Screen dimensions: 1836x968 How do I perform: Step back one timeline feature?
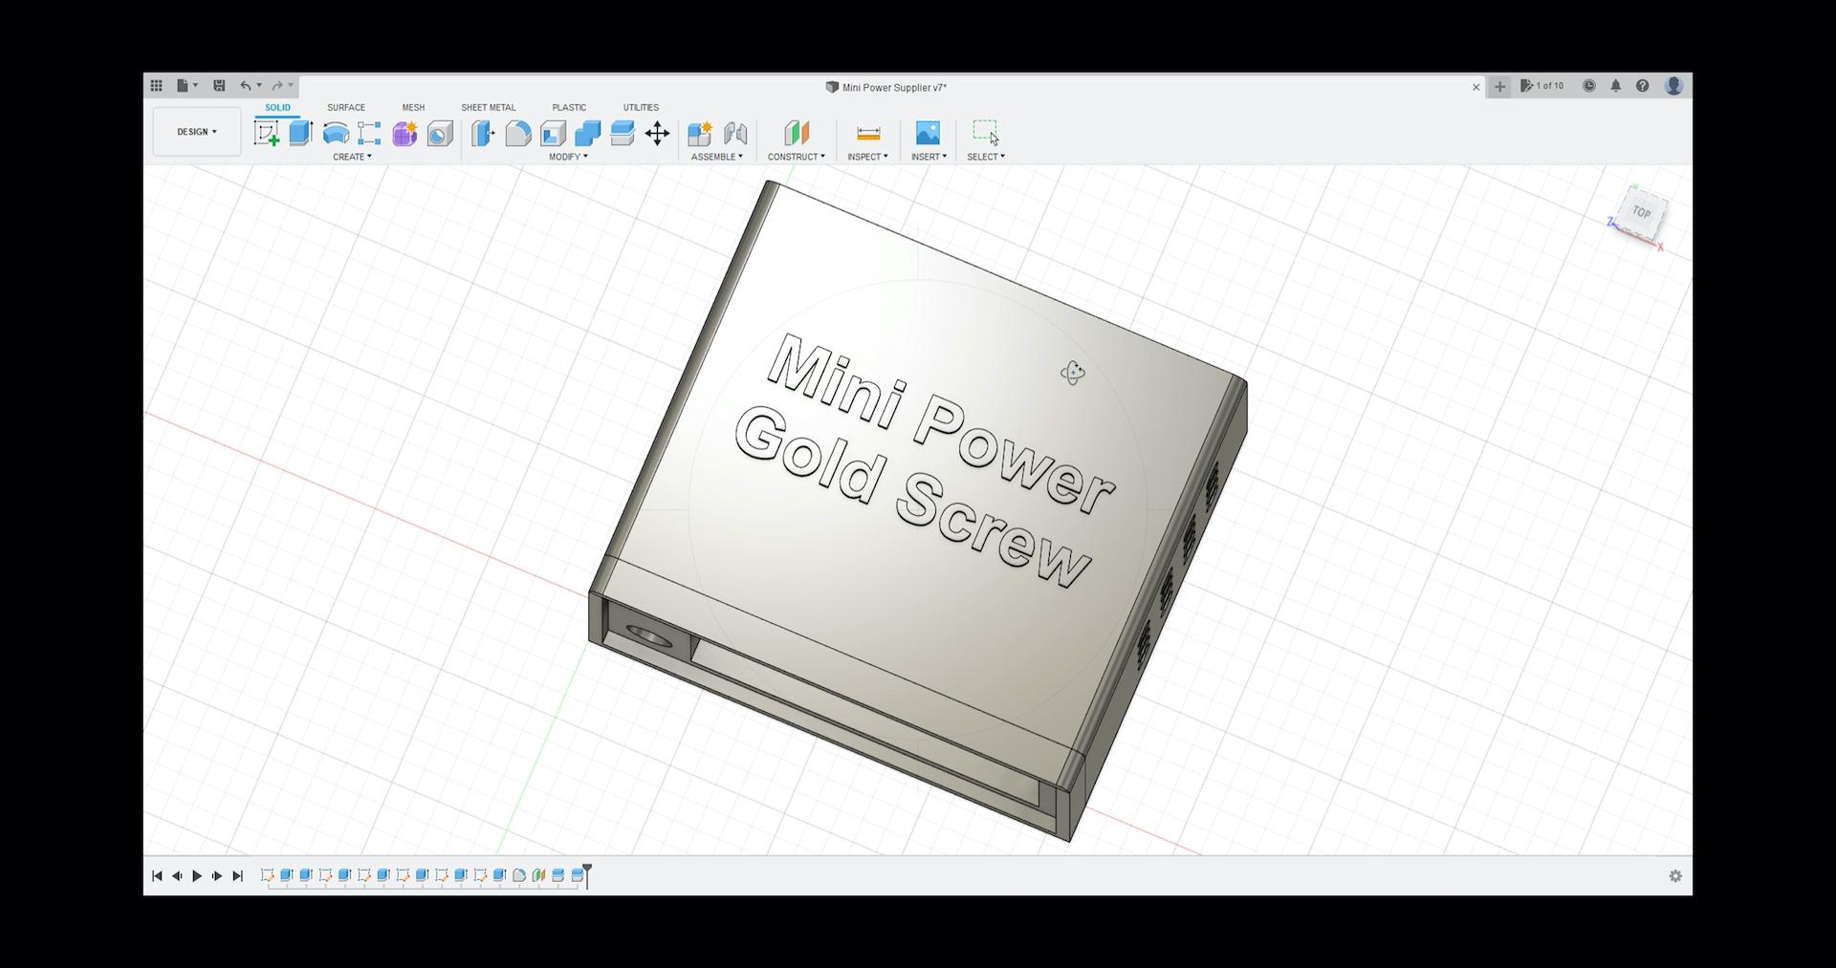pyautogui.click(x=177, y=876)
